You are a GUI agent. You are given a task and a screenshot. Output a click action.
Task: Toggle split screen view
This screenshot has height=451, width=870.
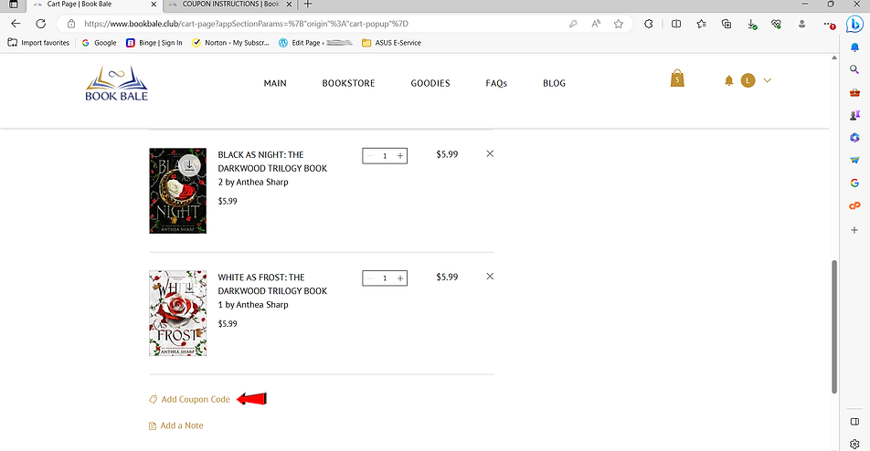tap(676, 24)
